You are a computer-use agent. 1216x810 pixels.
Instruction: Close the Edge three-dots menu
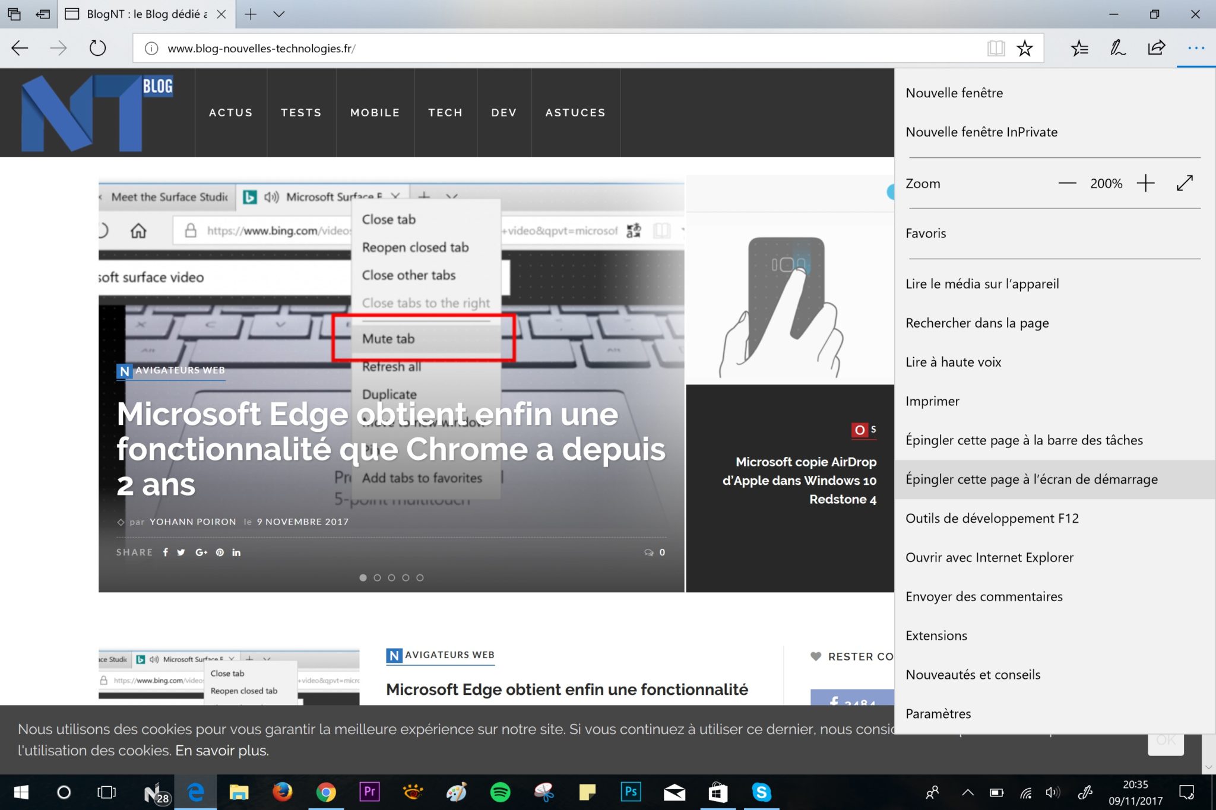pos(1196,48)
